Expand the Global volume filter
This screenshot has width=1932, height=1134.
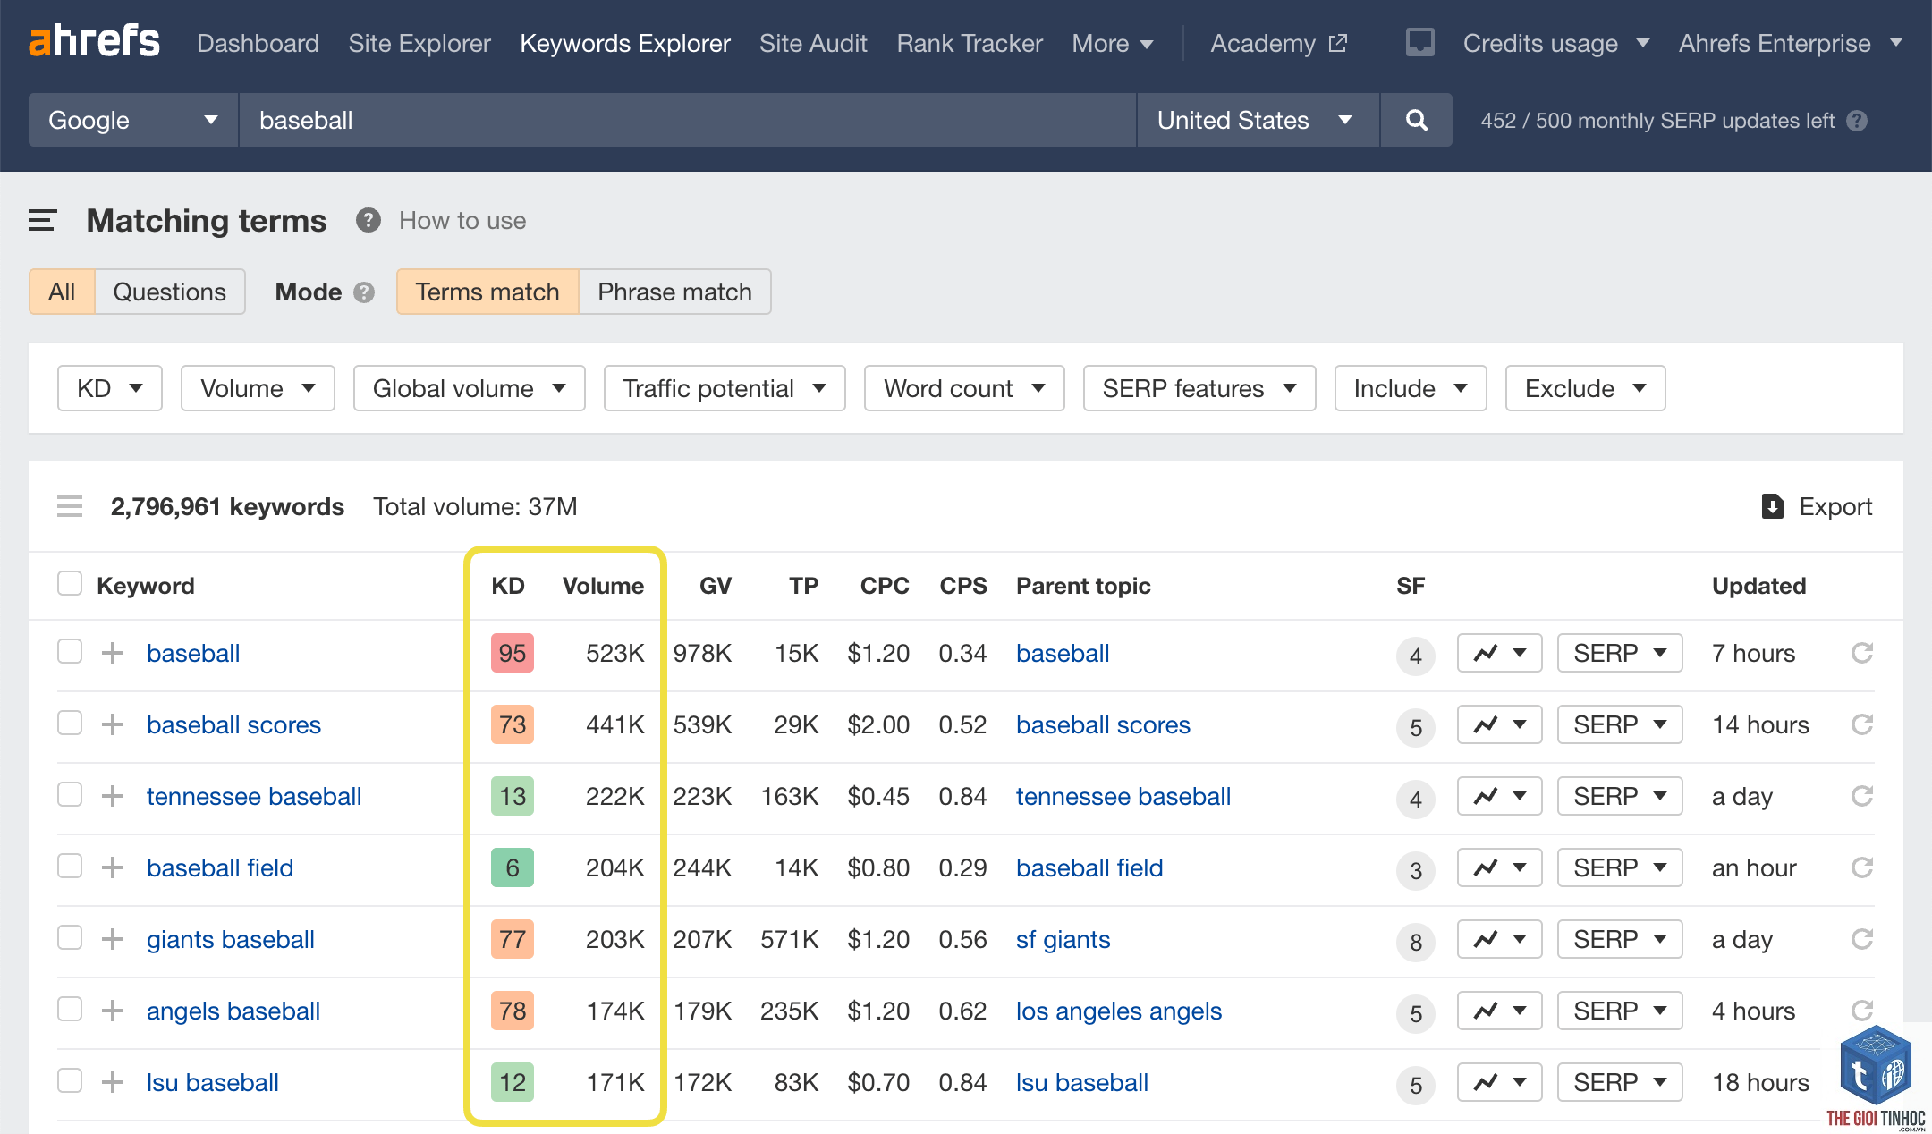[x=469, y=388]
